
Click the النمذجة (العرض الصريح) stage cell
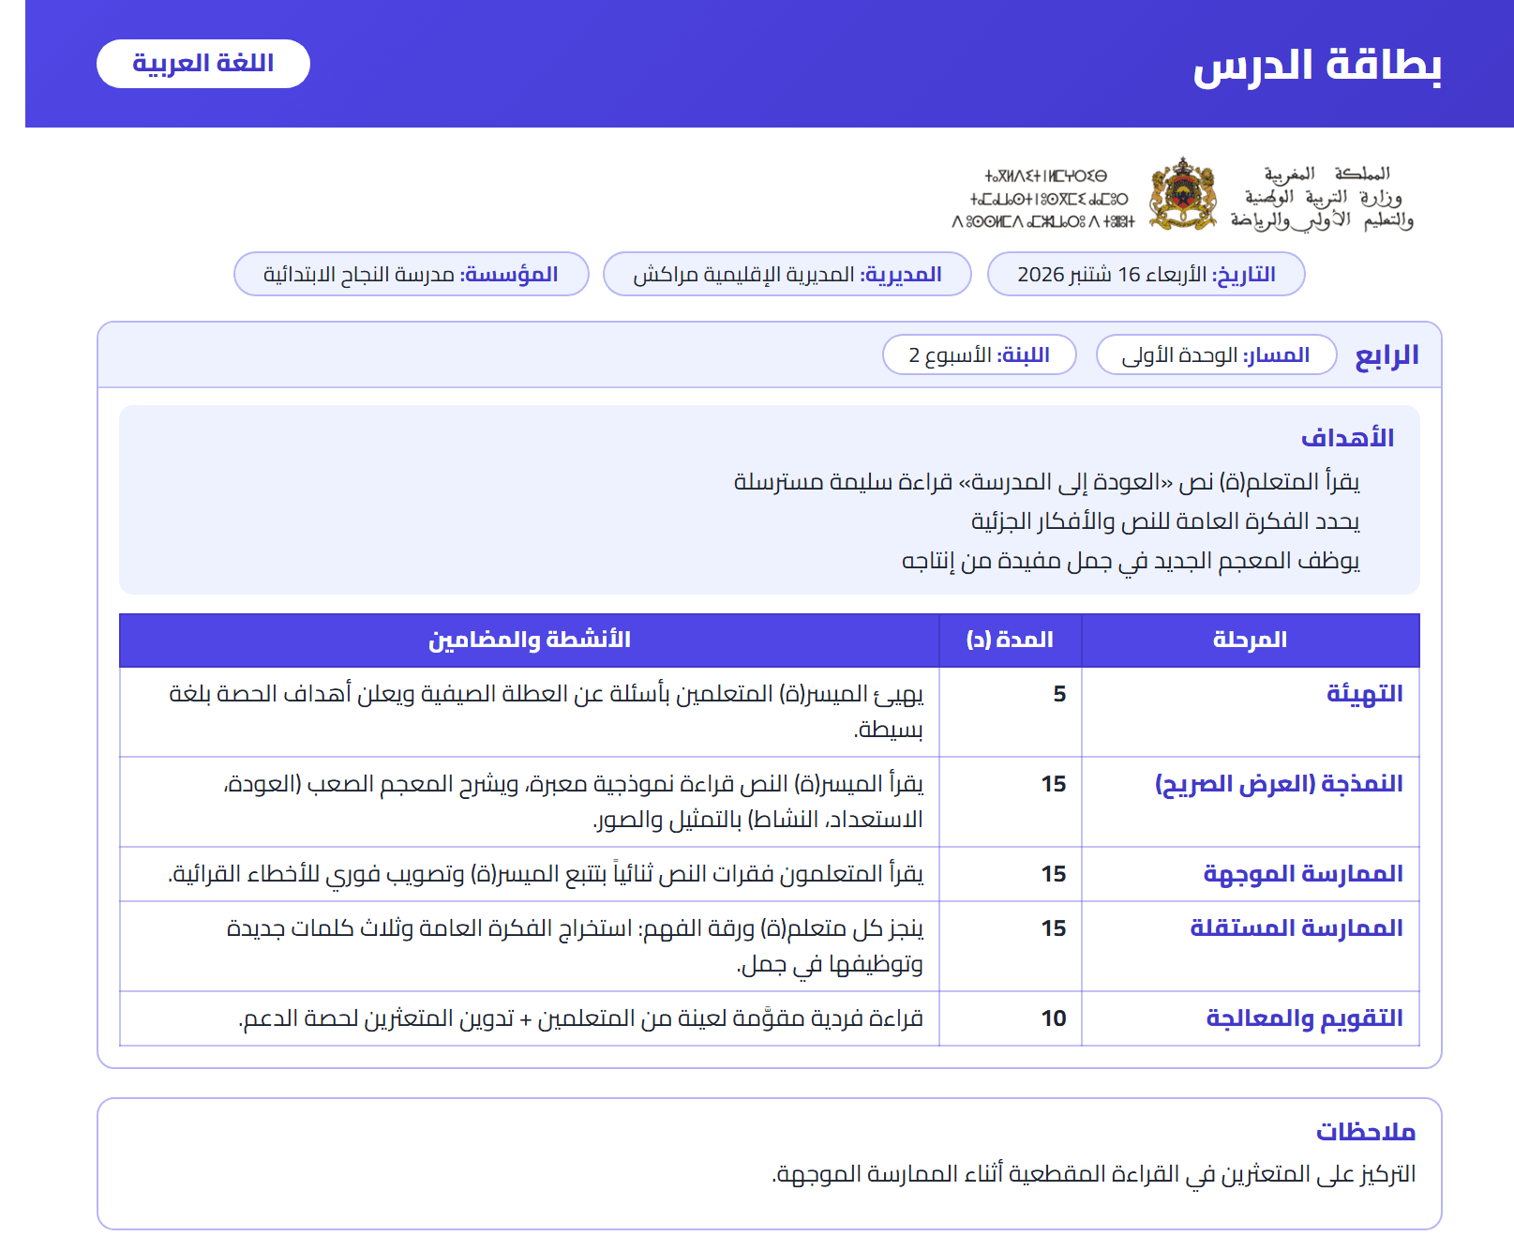[1250, 802]
